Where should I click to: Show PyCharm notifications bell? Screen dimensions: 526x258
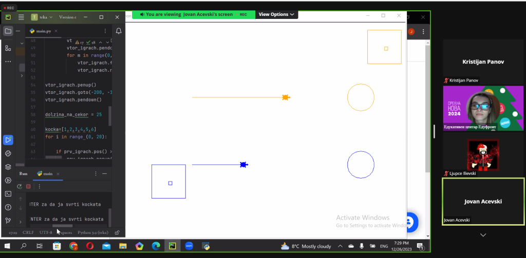pos(119,31)
